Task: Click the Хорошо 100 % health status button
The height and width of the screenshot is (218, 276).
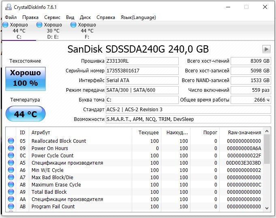Action: [26, 79]
